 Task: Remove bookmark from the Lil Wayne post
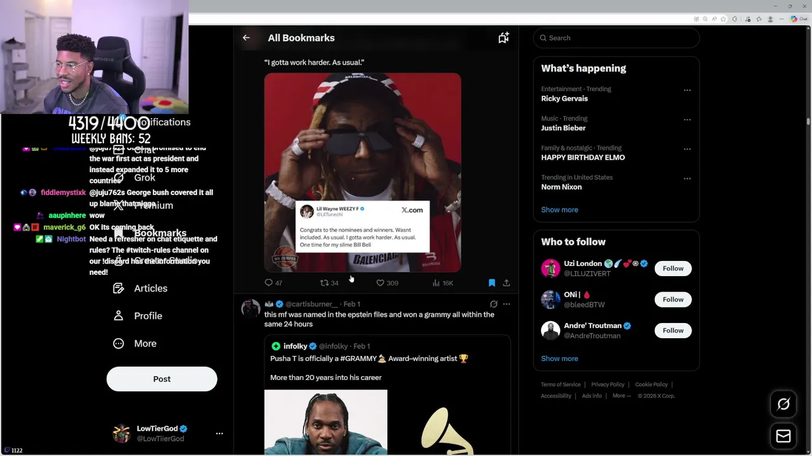[492, 283]
